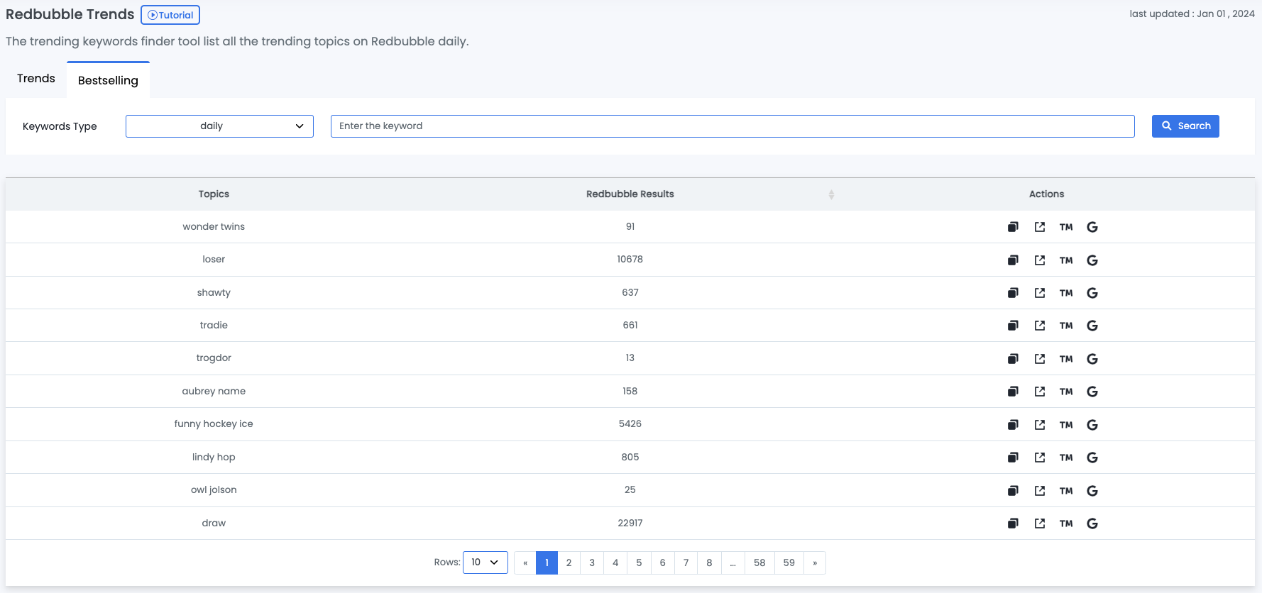Expand the Rows per page dropdown

point(485,562)
